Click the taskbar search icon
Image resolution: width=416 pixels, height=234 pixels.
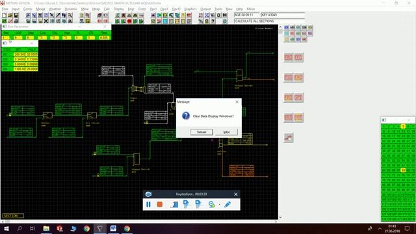(x=19, y=228)
